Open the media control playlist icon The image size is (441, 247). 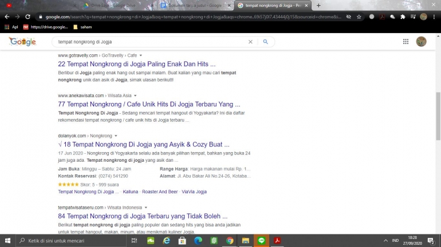click(x=413, y=17)
